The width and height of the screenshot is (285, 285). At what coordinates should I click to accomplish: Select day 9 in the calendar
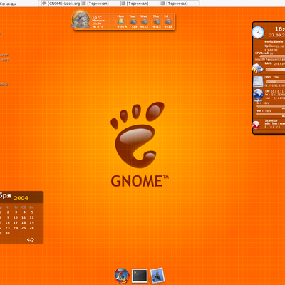(8, 217)
